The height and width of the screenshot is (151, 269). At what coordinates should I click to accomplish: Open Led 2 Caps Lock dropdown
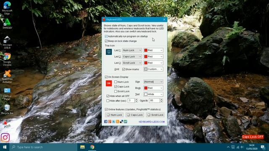[132, 57]
